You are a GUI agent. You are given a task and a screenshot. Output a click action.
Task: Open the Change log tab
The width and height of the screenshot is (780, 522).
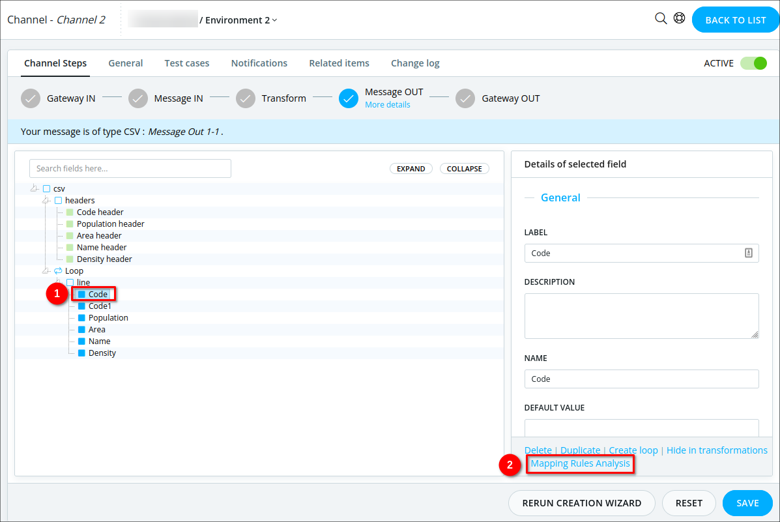(x=415, y=63)
